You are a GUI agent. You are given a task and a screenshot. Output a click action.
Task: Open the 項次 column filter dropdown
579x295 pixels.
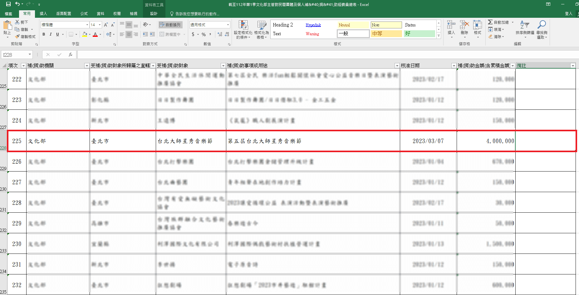pyautogui.click(x=23, y=65)
